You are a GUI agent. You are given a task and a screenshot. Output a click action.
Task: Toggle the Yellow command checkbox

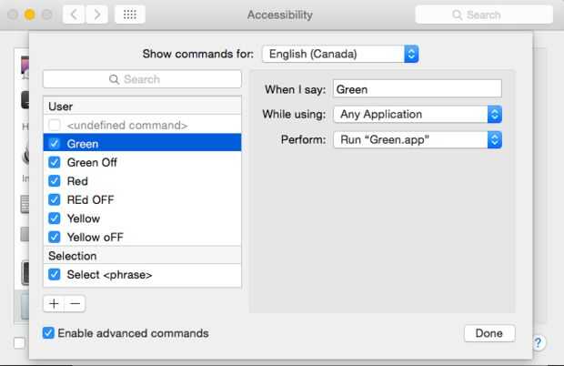point(55,219)
